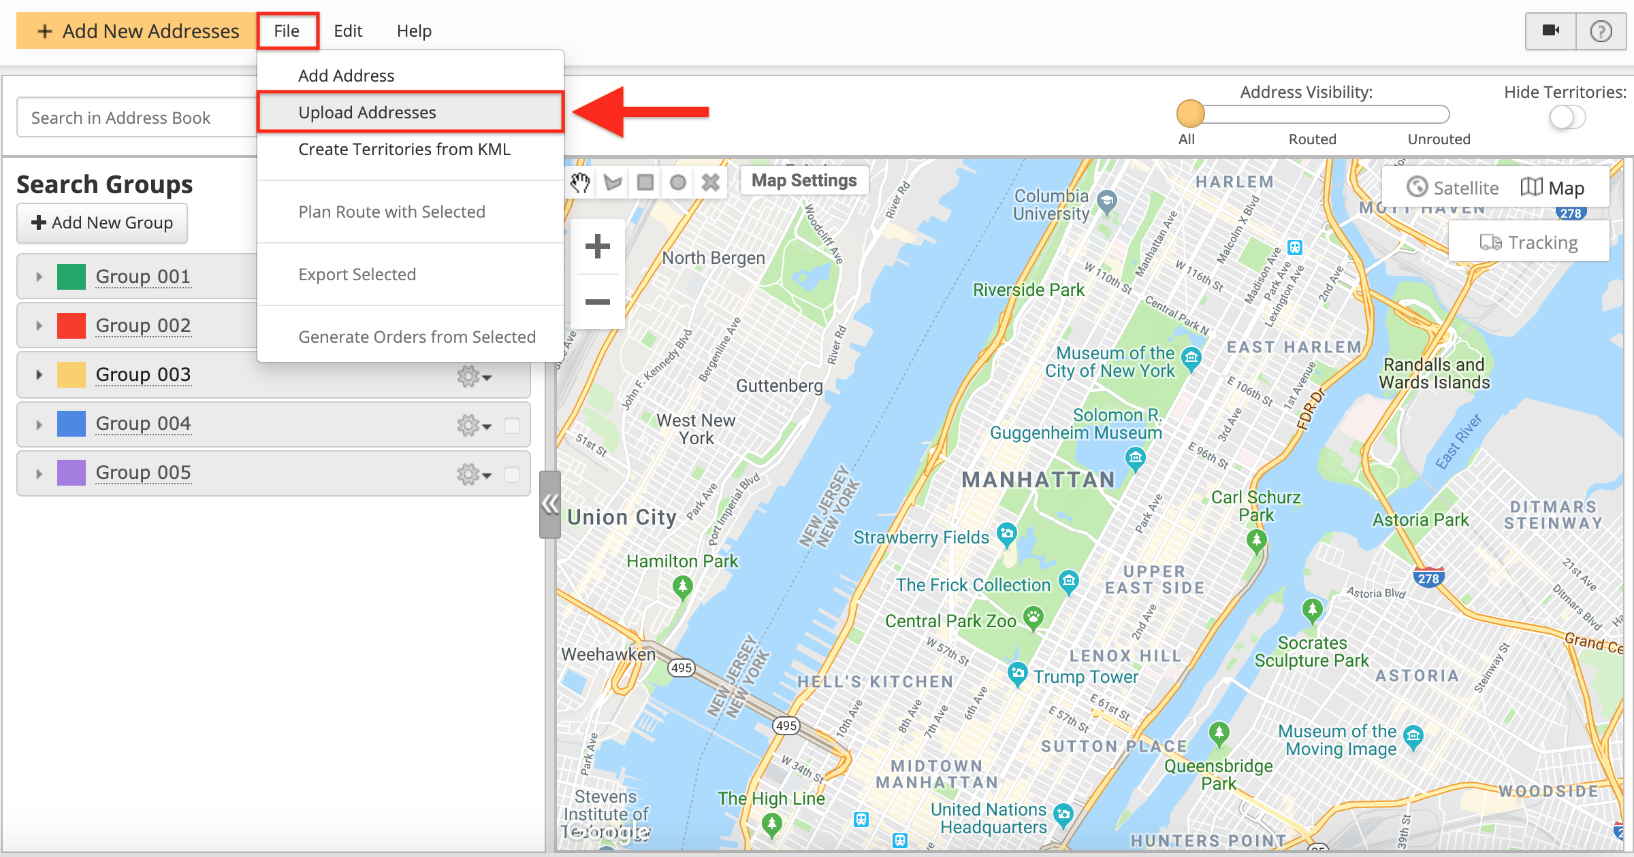The image size is (1634, 857).
Task: Zoom out on the map
Action: point(597,302)
